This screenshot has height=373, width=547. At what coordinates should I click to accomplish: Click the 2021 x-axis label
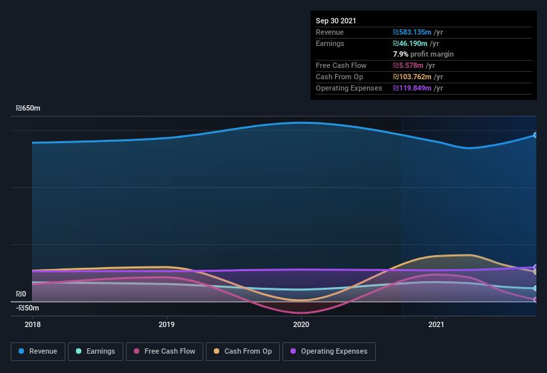coord(436,324)
